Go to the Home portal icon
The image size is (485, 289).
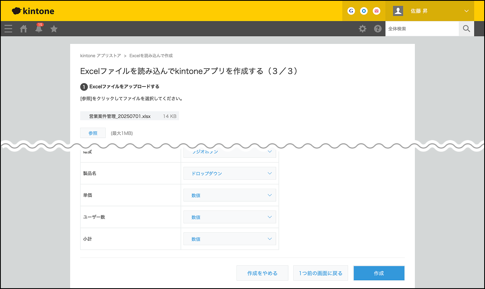24,29
